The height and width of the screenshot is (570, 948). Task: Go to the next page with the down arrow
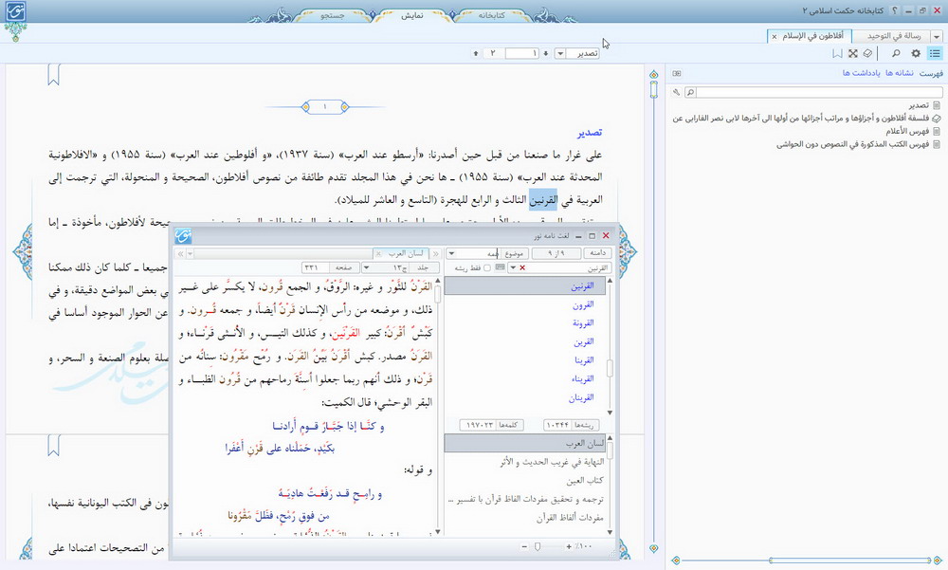pos(545,53)
